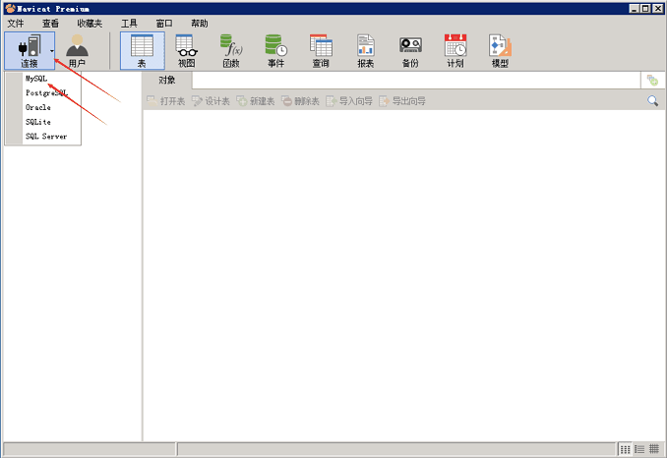
Task: Click the dropdown arrow beside 连接 button
Action: tap(52, 49)
